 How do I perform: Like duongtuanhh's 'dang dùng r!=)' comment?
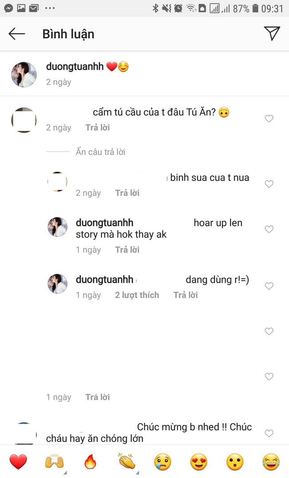269,286
